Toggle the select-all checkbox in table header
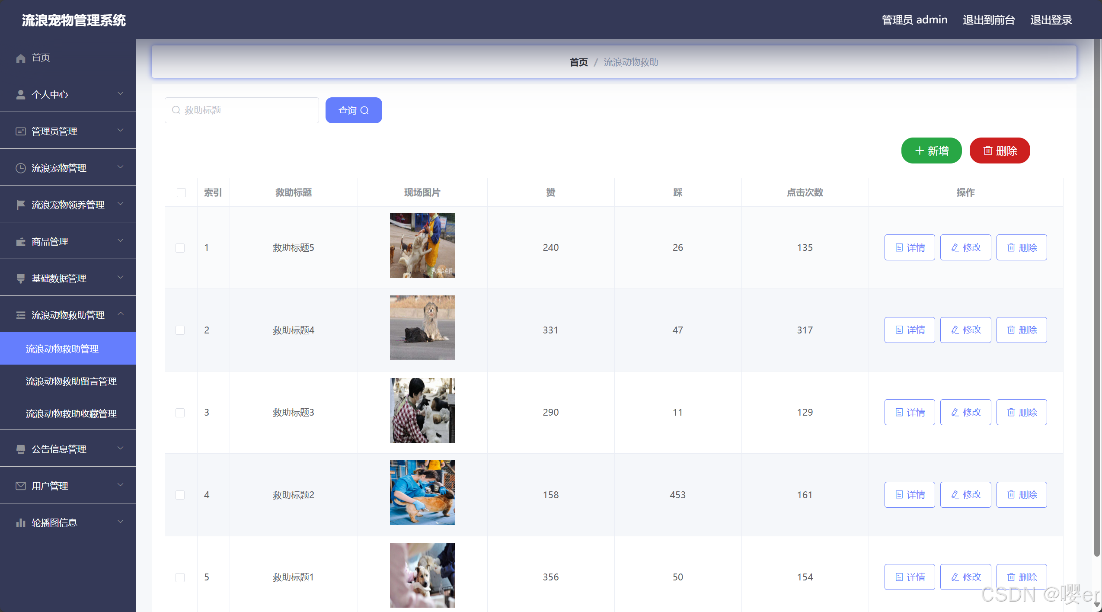 coord(181,192)
